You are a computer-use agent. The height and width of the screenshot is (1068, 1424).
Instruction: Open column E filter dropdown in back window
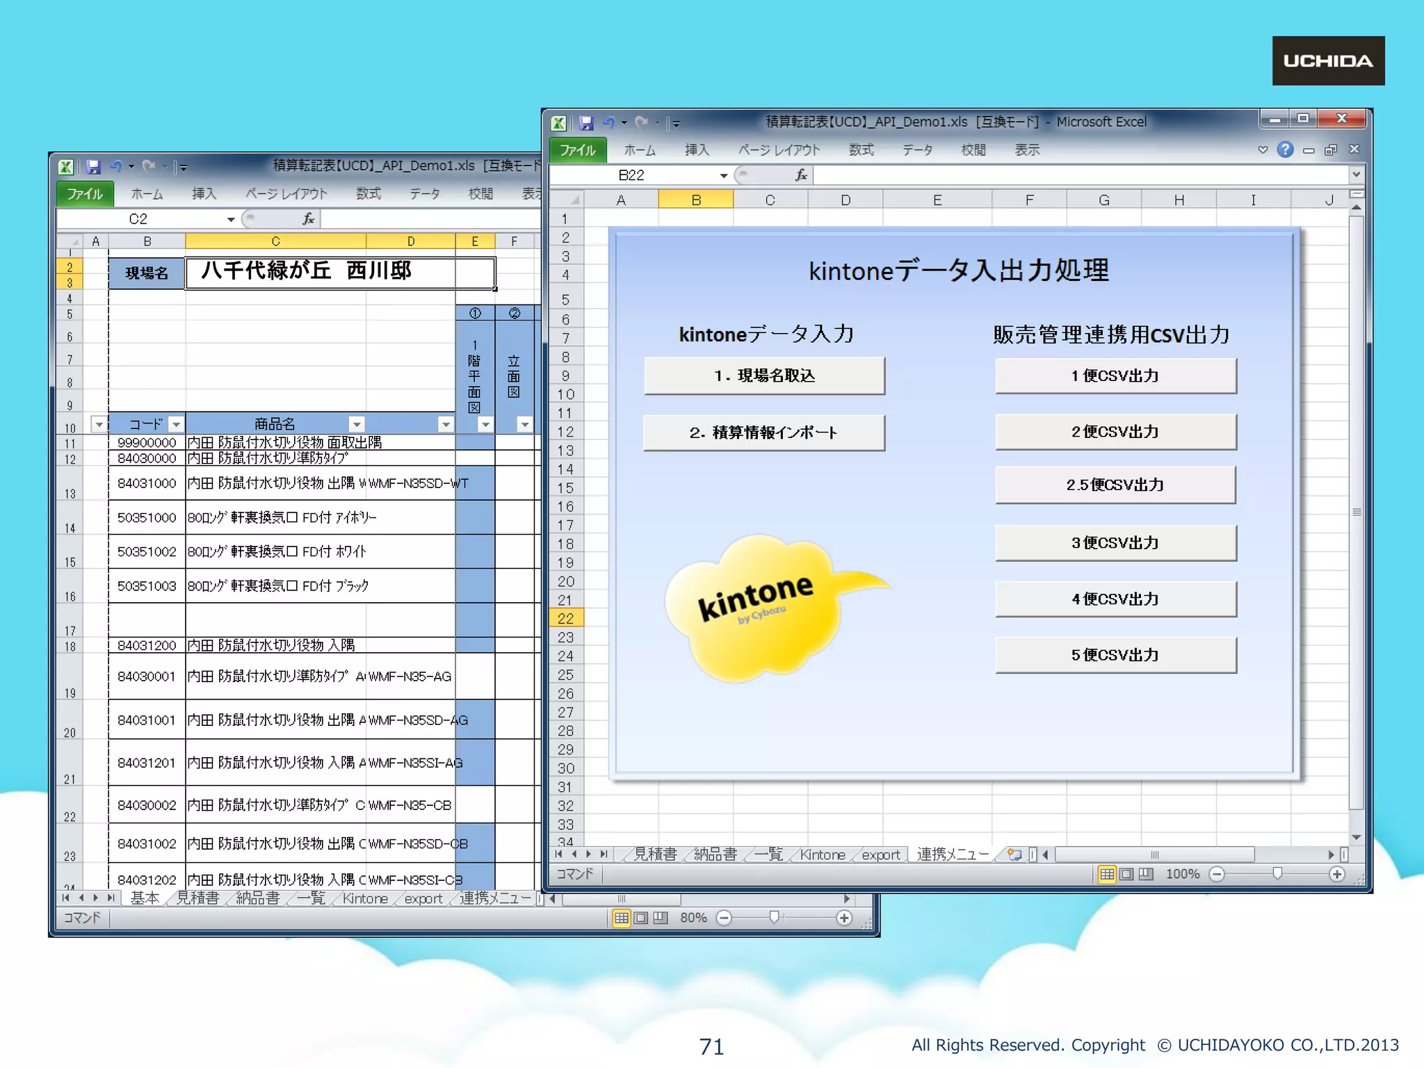(x=485, y=424)
